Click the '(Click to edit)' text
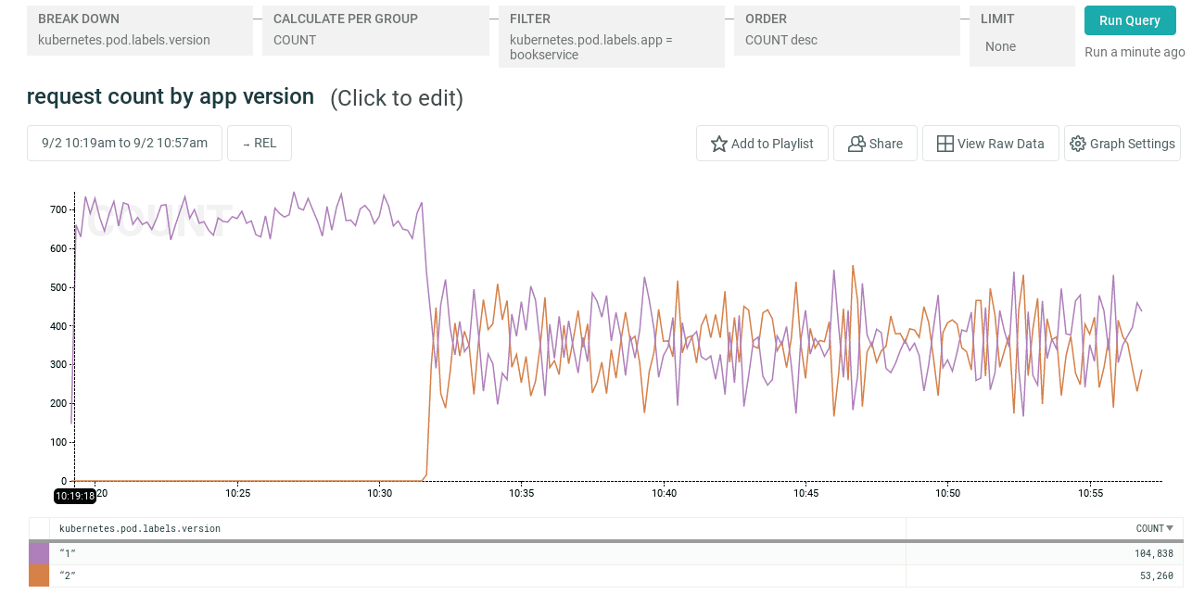1192x594 pixels. 397,98
